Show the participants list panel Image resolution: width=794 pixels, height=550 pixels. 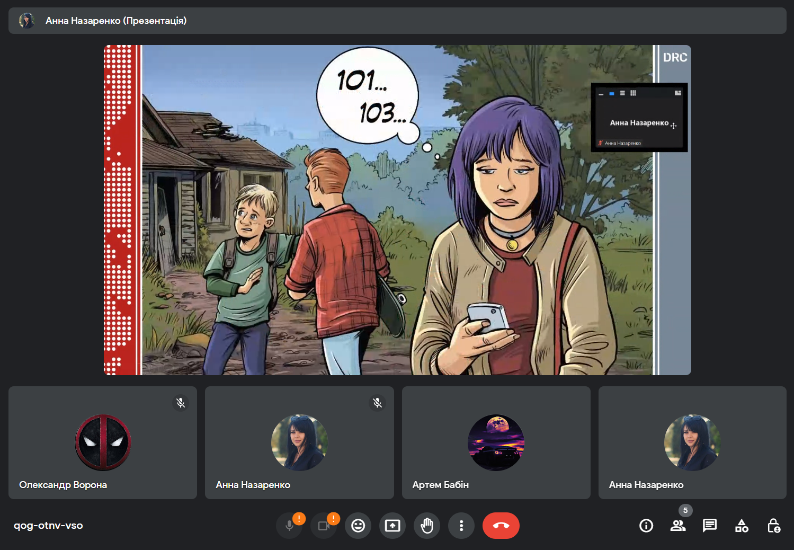678,526
